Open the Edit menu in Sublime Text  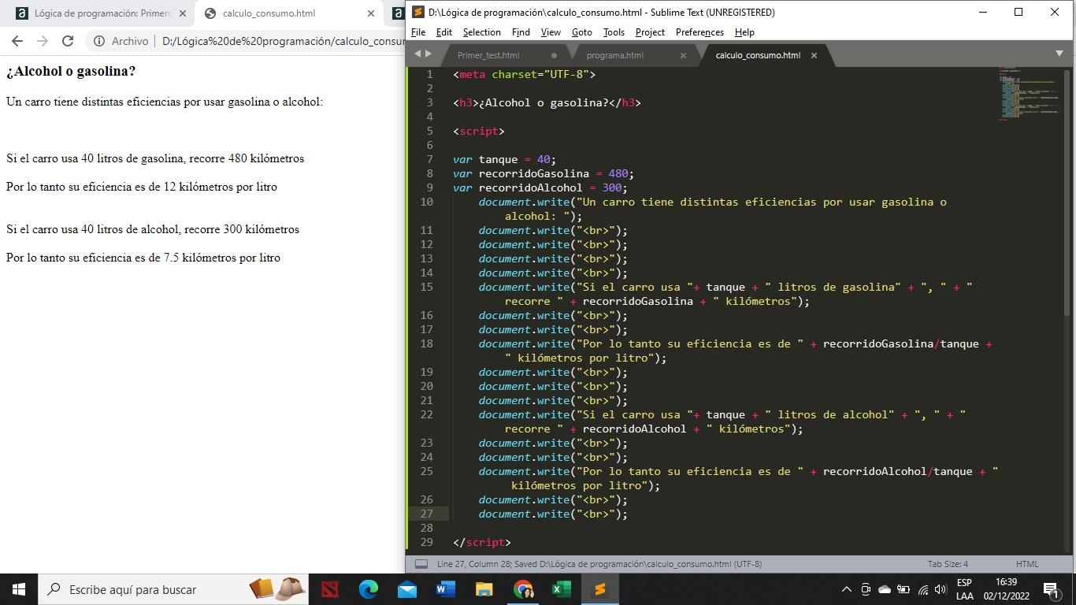444,32
